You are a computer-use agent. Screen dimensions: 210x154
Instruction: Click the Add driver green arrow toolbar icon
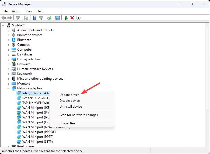coord(66,18)
